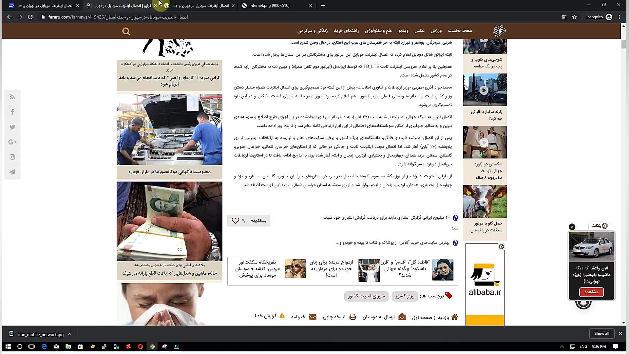Click the Instagram icon in left sidebar
Image resolution: width=629 pixels, height=354 pixels.
tap(12, 157)
